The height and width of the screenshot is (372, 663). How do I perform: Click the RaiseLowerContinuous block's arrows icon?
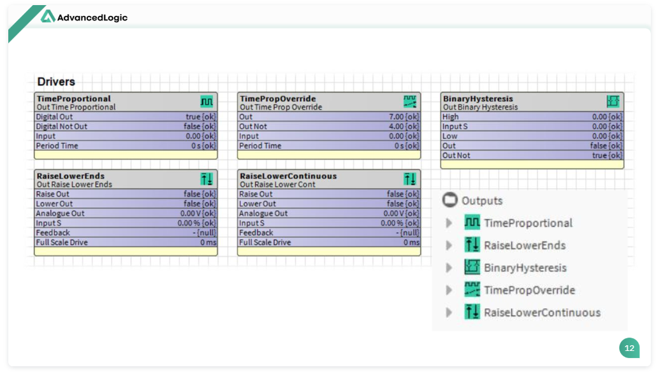(x=410, y=179)
